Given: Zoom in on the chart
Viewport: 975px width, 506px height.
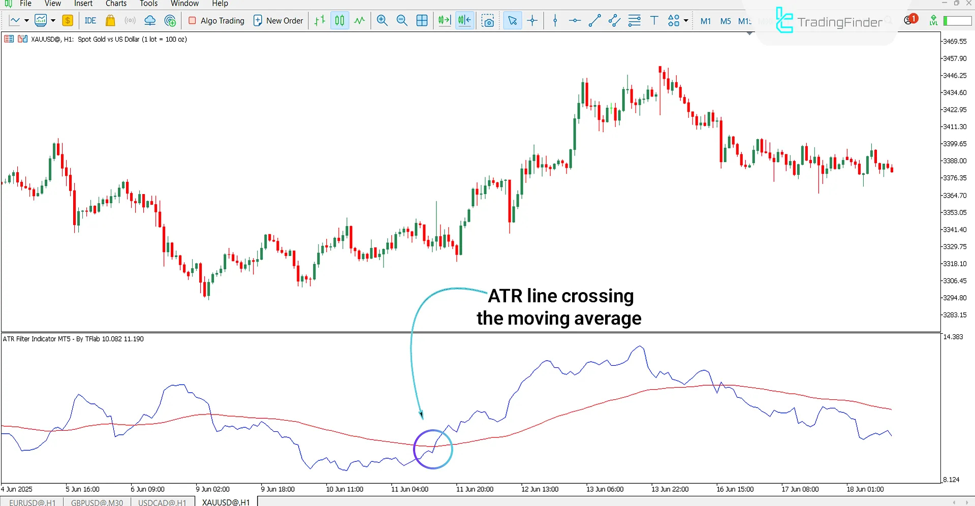Looking at the screenshot, I should pos(382,20).
